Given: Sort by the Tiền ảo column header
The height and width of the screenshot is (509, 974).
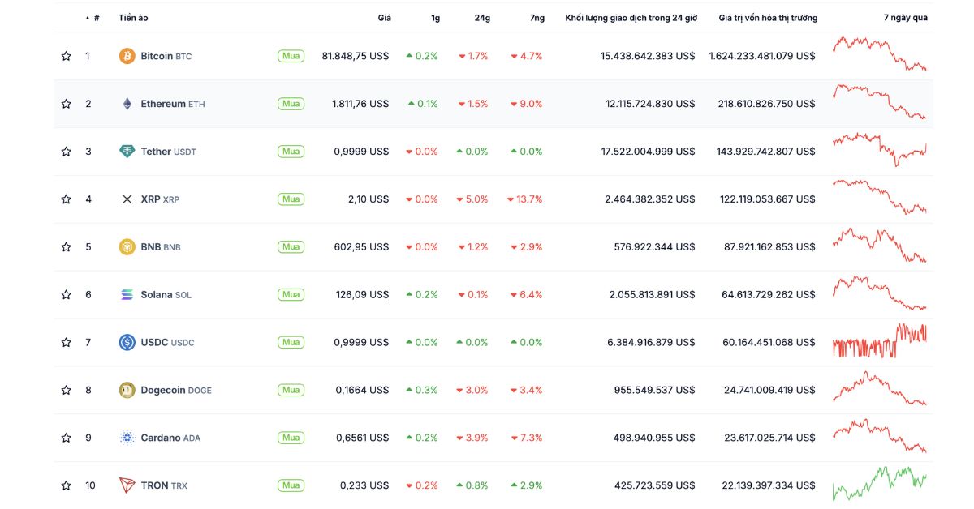Looking at the screenshot, I should click(133, 18).
